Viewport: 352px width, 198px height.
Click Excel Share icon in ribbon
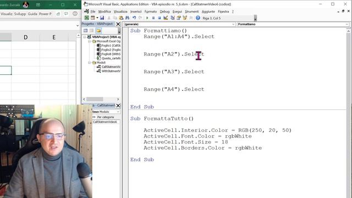pyautogui.click(x=58, y=14)
